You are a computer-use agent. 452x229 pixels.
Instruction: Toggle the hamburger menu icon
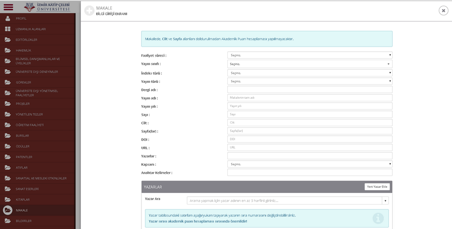point(8,7)
